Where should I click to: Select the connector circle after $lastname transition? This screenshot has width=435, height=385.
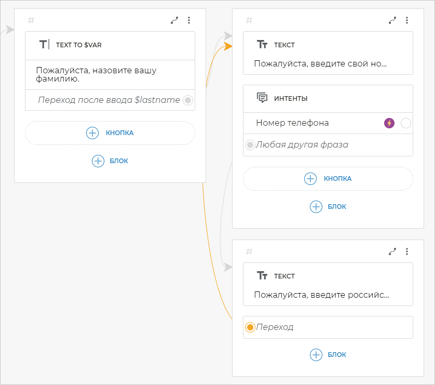188,100
